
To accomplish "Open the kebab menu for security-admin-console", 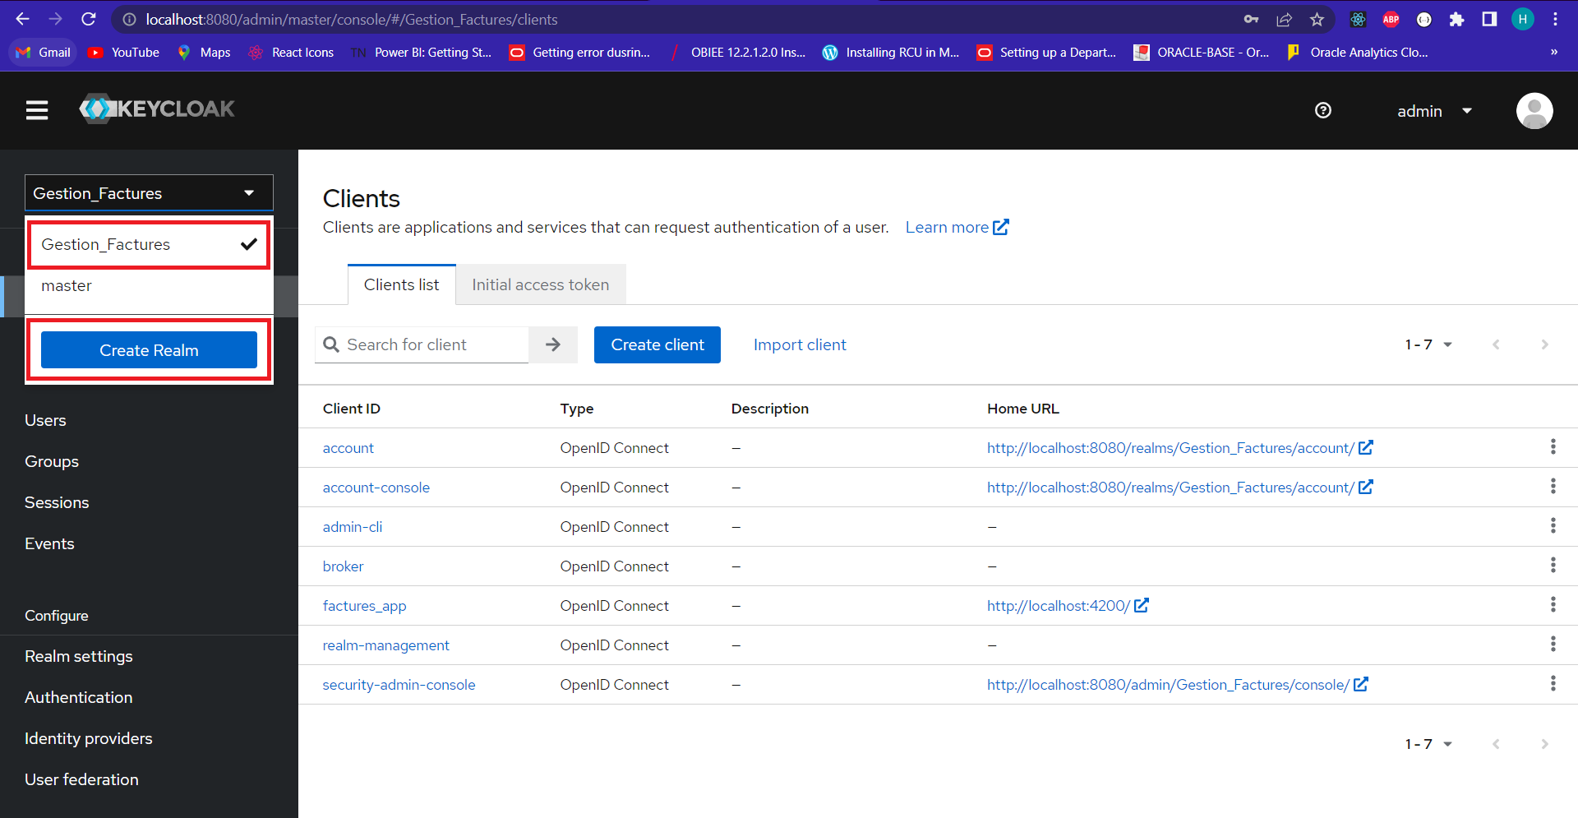I will [x=1553, y=683].
